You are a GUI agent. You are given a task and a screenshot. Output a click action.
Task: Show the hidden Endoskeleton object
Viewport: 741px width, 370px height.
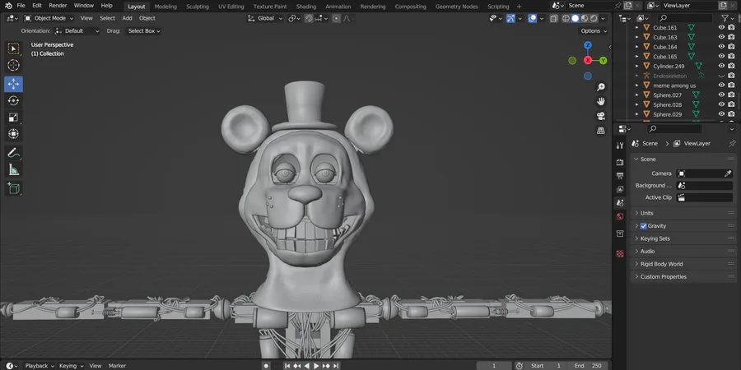721,76
